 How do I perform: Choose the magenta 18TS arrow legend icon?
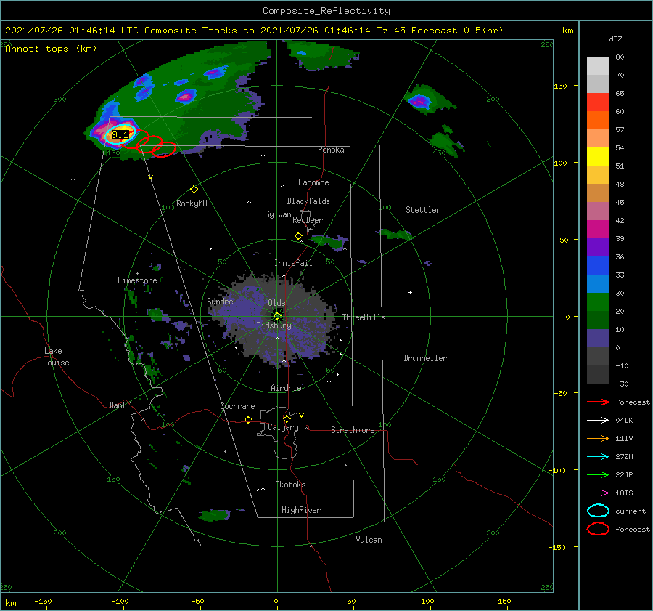tap(598, 493)
